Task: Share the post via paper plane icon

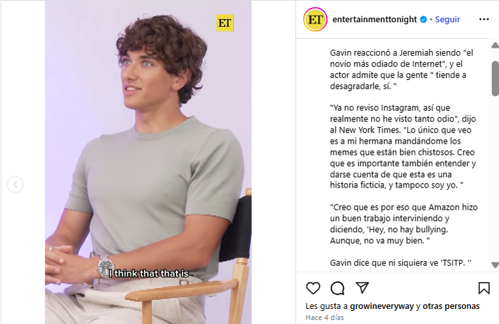Action: [362, 288]
